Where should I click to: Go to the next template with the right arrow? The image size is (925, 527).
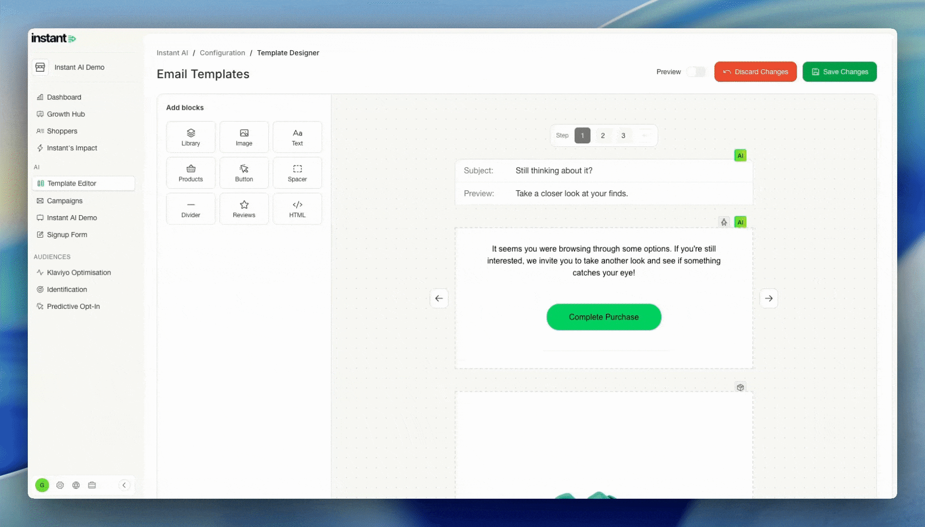coord(768,299)
